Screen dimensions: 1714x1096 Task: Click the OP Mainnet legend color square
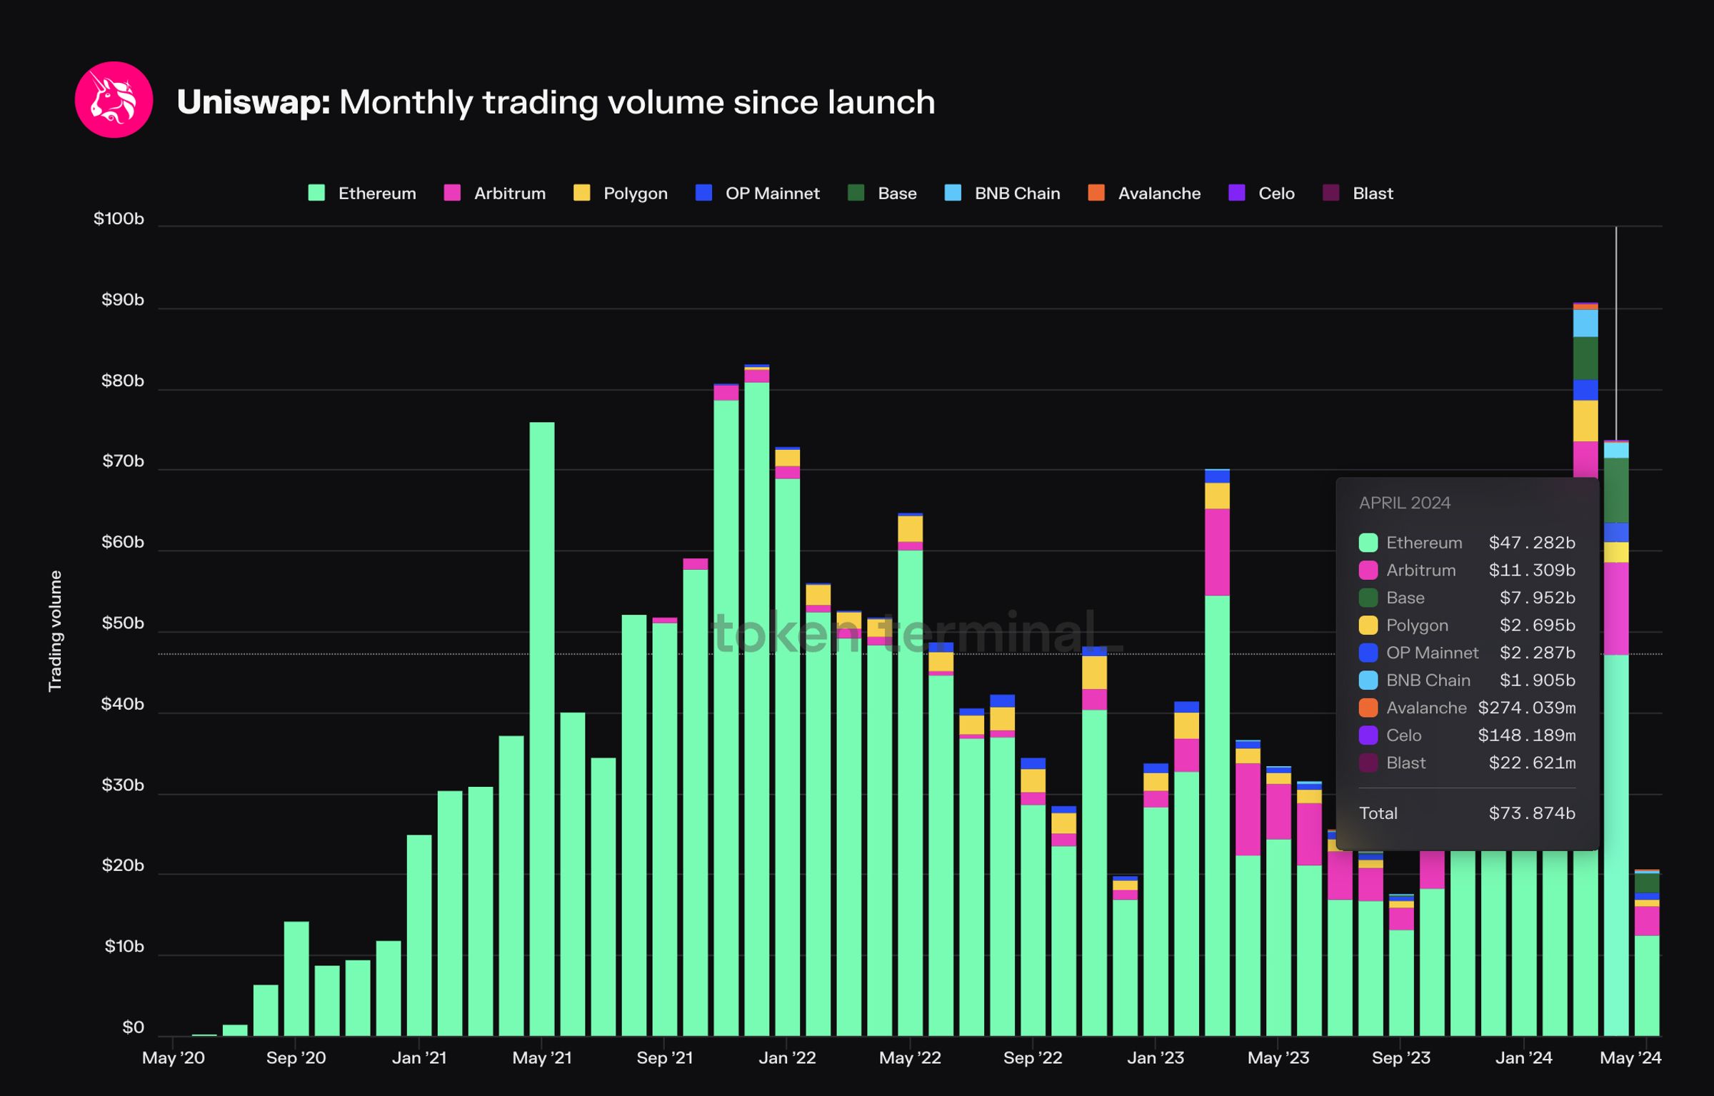tap(703, 193)
